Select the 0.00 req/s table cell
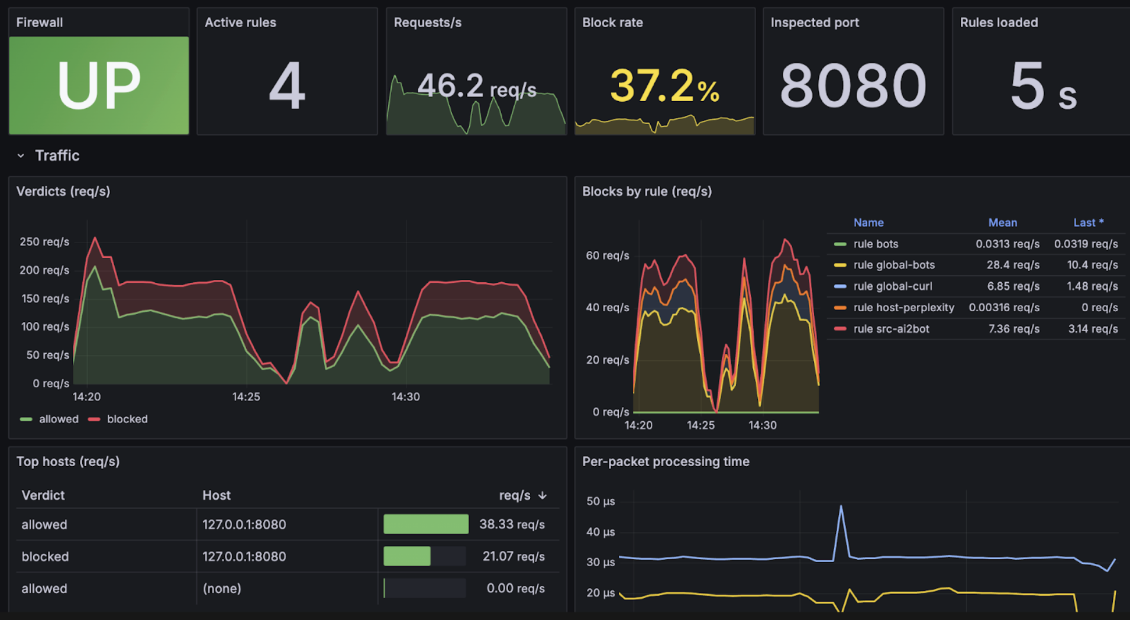This screenshot has width=1130, height=620. point(515,588)
